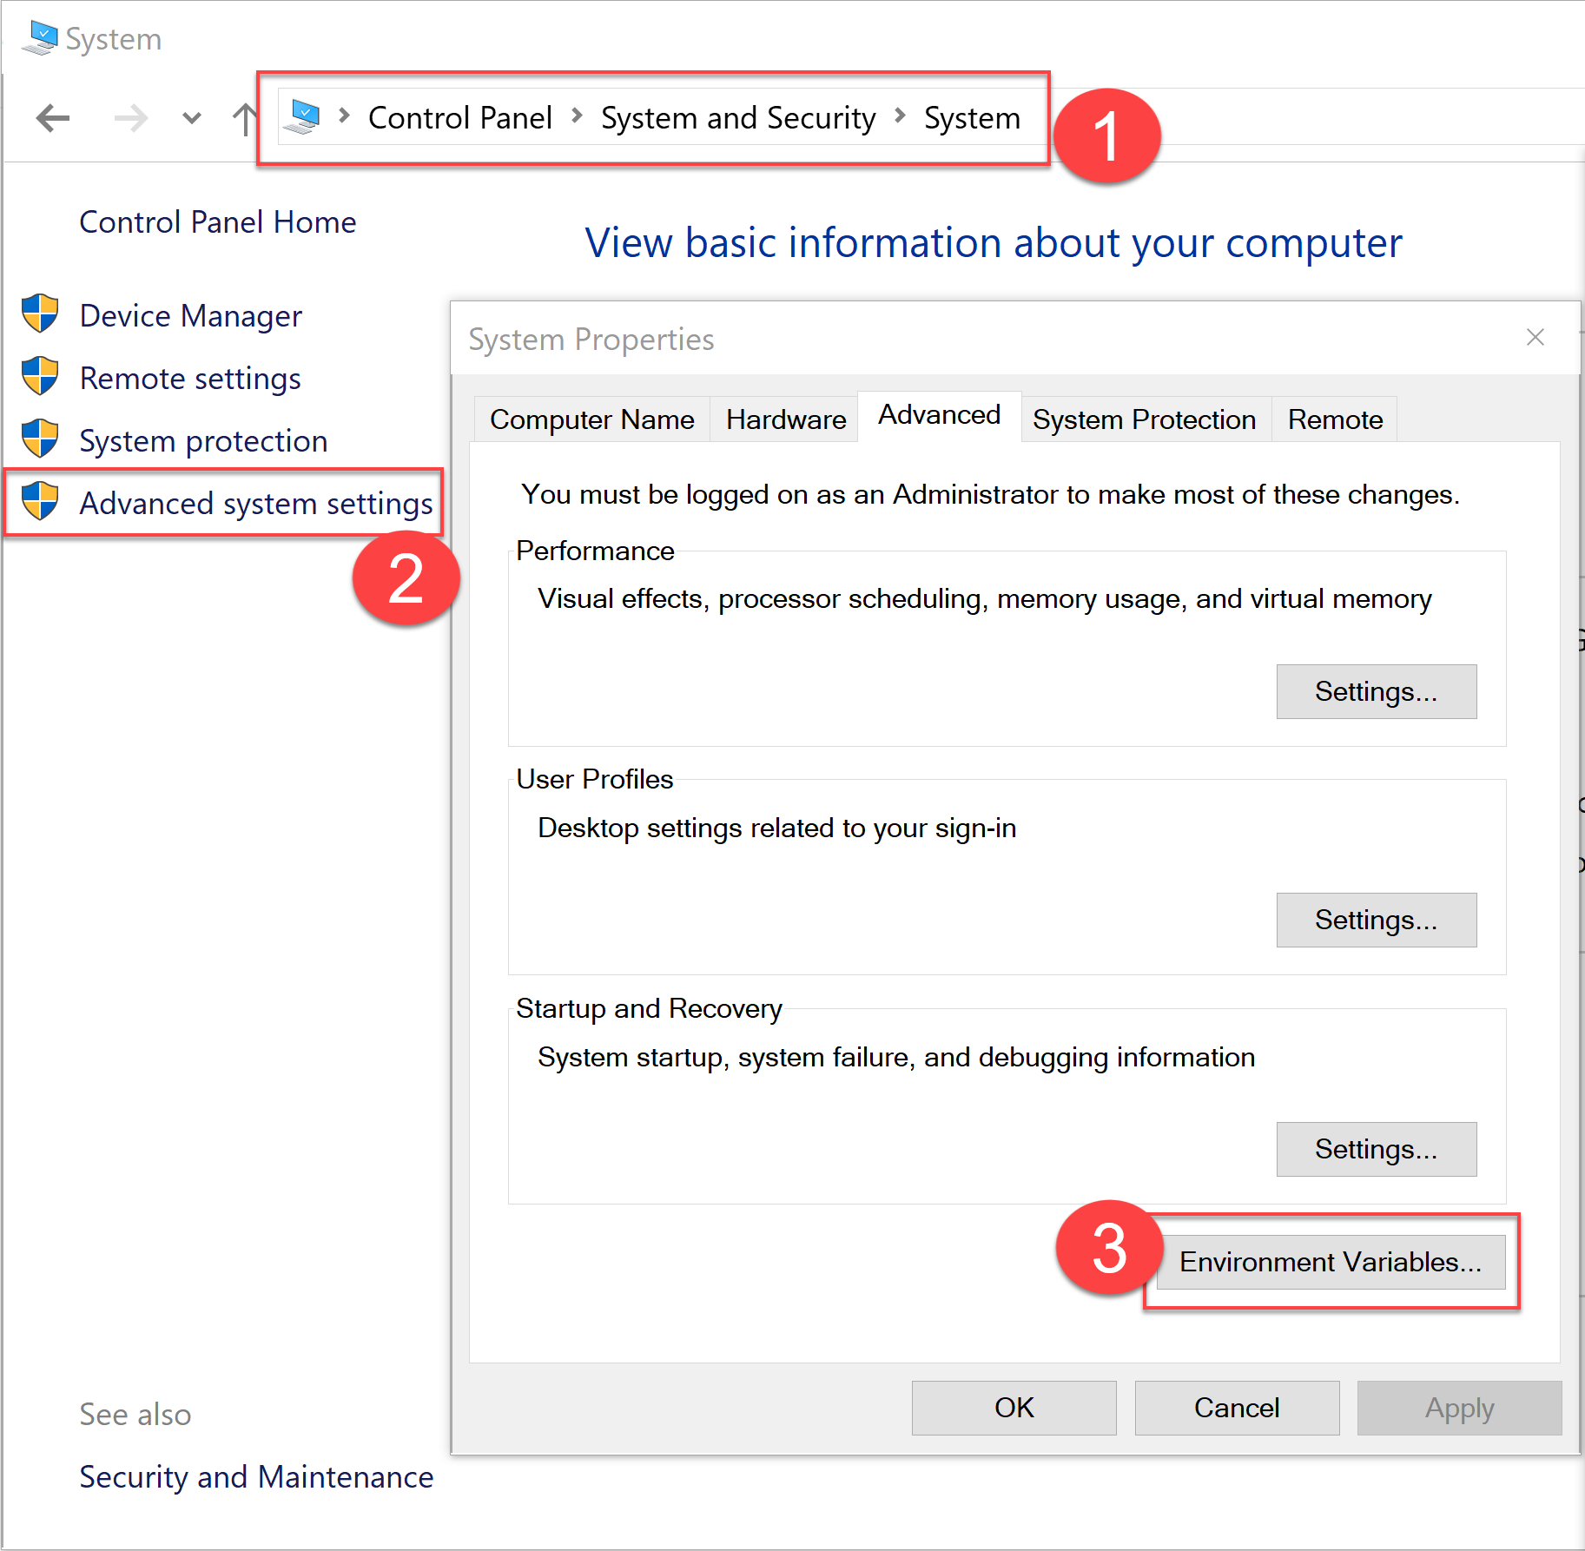Click the 'View basic information about your computer' heading
This screenshot has height=1551, width=1585.
(994, 243)
